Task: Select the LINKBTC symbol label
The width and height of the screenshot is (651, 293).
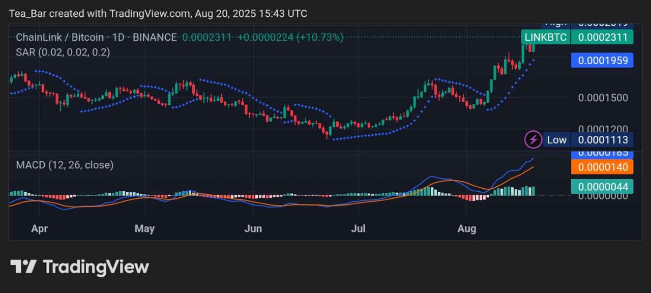Action: (x=545, y=37)
